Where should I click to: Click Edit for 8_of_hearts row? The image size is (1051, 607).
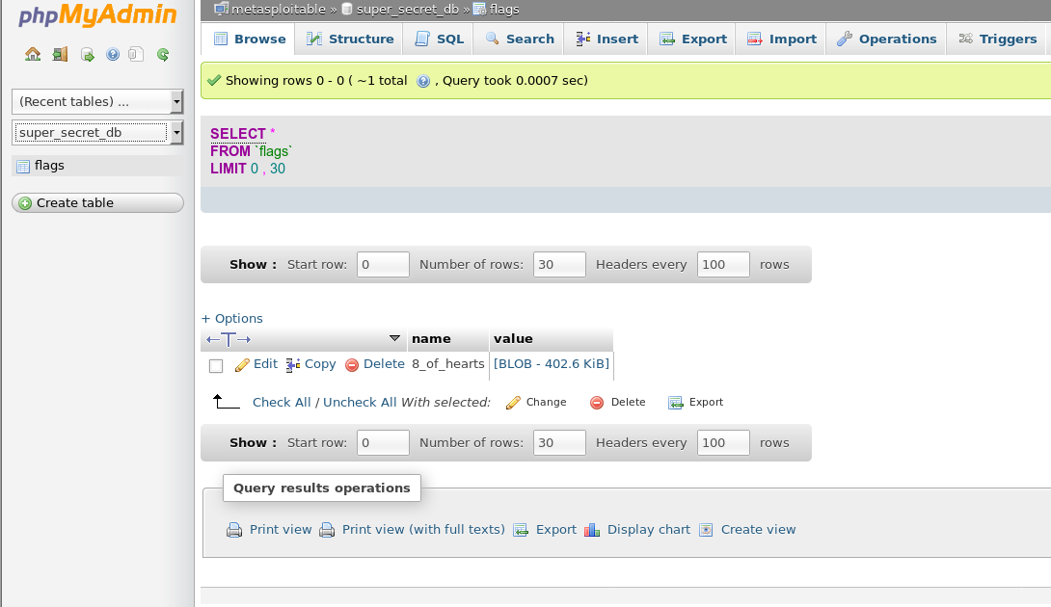click(x=256, y=364)
